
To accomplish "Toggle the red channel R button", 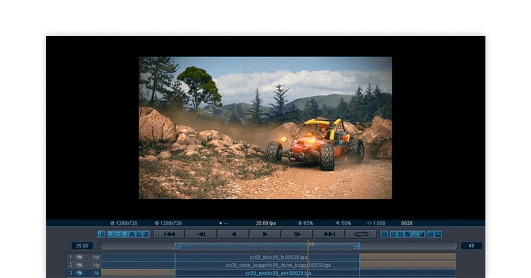I will pyautogui.click(x=111, y=234).
